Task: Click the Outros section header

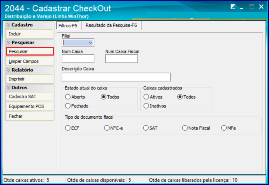Action: (x=29, y=88)
